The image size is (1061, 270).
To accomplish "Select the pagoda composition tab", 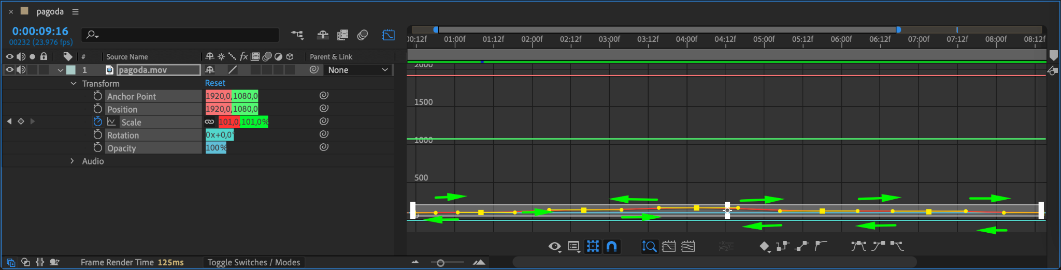I will pyautogui.click(x=50, y=11).
